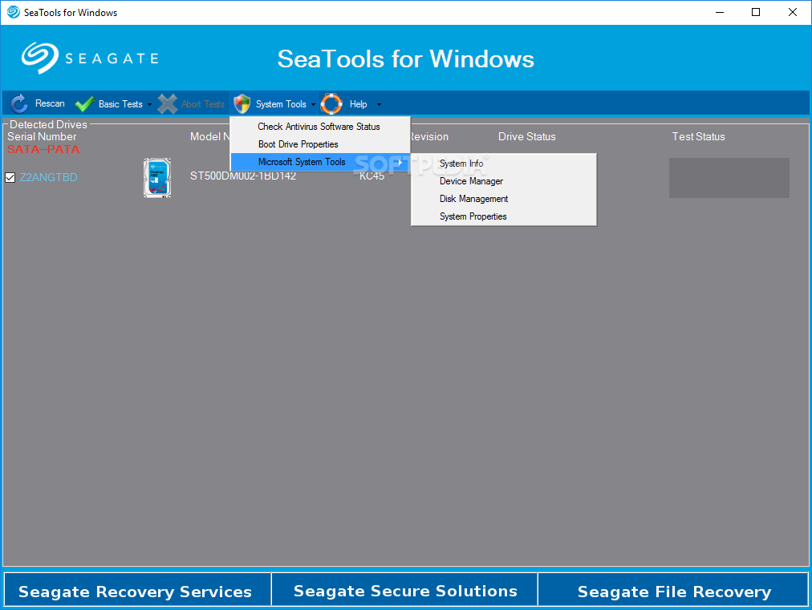Open System Info from the submenu
The height and width of the screenshot is (610, 812).
pos(503,164)
